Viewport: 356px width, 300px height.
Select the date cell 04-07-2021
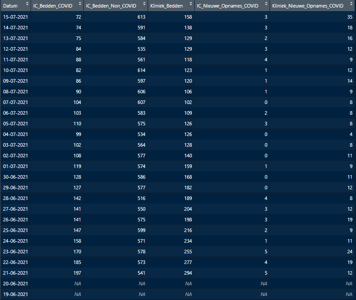click(16, 134)
